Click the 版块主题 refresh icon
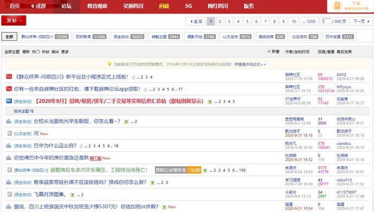The width and height of the screenshot is (374, 212). (x=32, y=111)
